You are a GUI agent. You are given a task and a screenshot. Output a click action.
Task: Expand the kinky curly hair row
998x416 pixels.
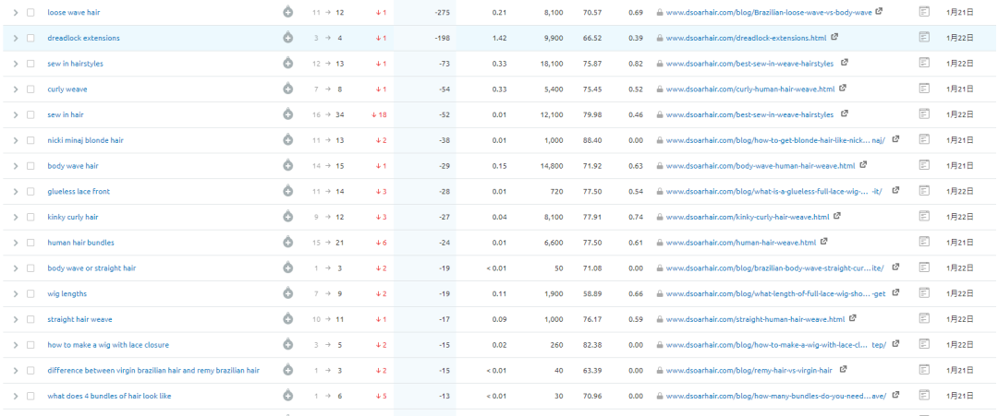[16, 217]
